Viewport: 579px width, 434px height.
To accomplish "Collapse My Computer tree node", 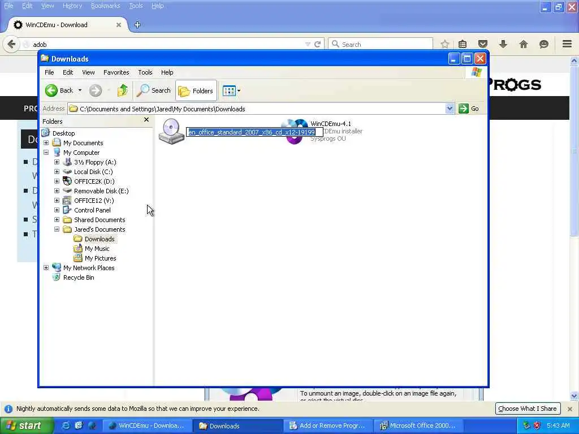I will [x=46, y=153].
